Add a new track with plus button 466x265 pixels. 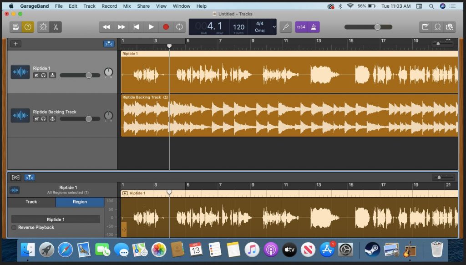[x=16, y=44]
